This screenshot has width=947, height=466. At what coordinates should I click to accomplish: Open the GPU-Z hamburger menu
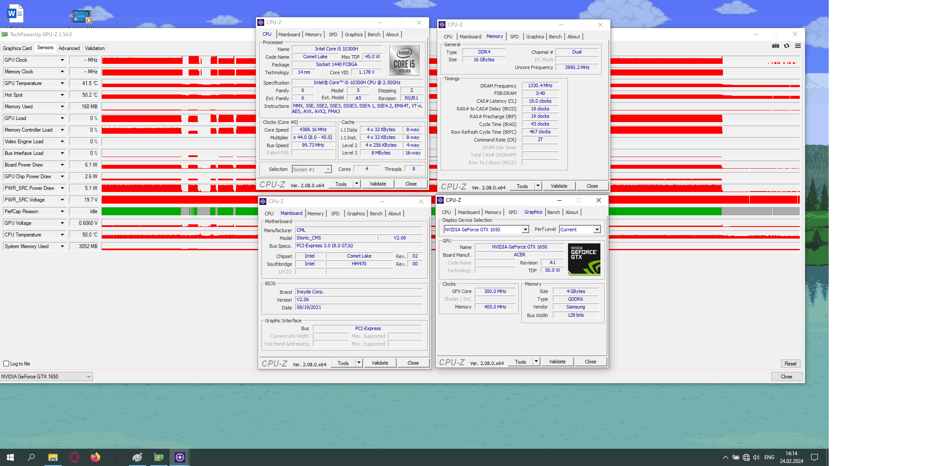tap(798, 46)
